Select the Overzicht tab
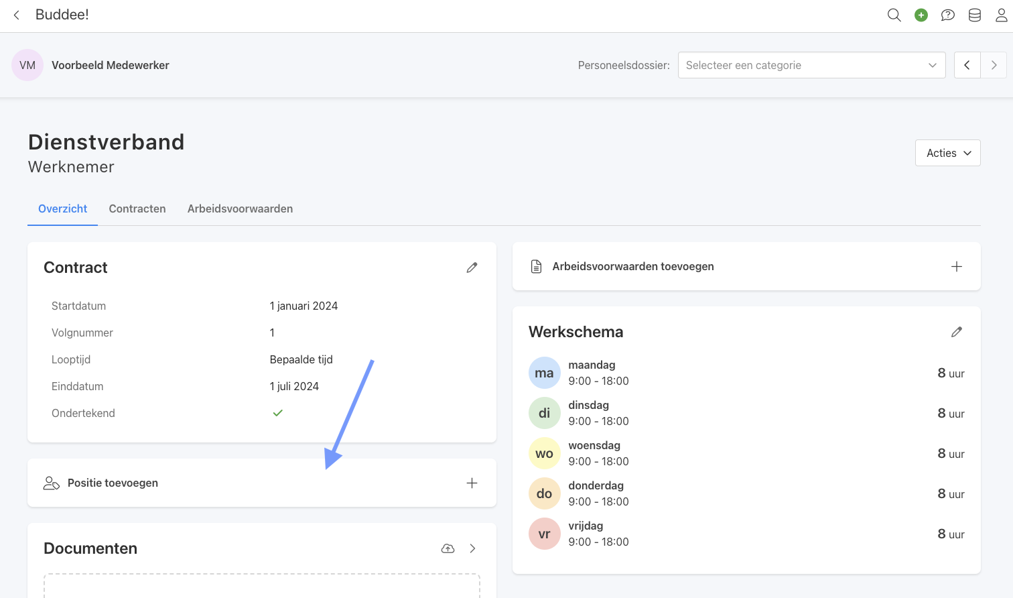Screen dimensions: 1013x598 click(62, 208)
